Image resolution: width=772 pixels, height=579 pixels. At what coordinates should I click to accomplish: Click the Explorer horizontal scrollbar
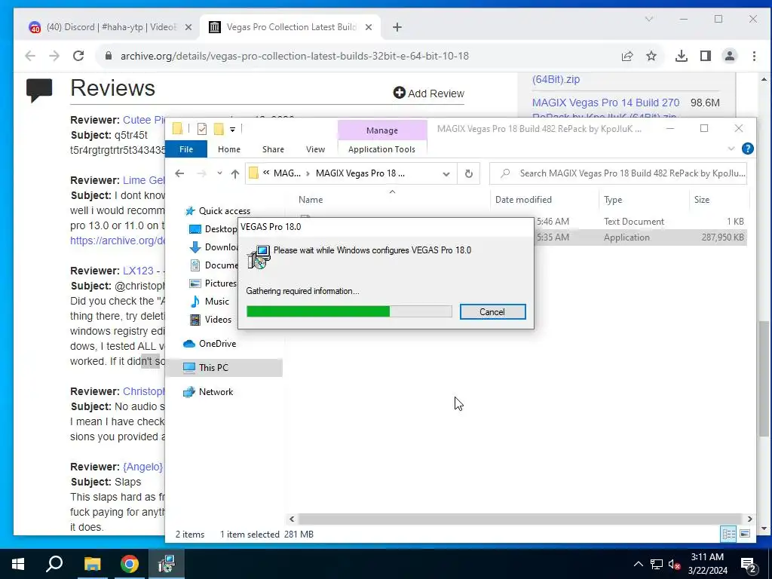(520, 519)
